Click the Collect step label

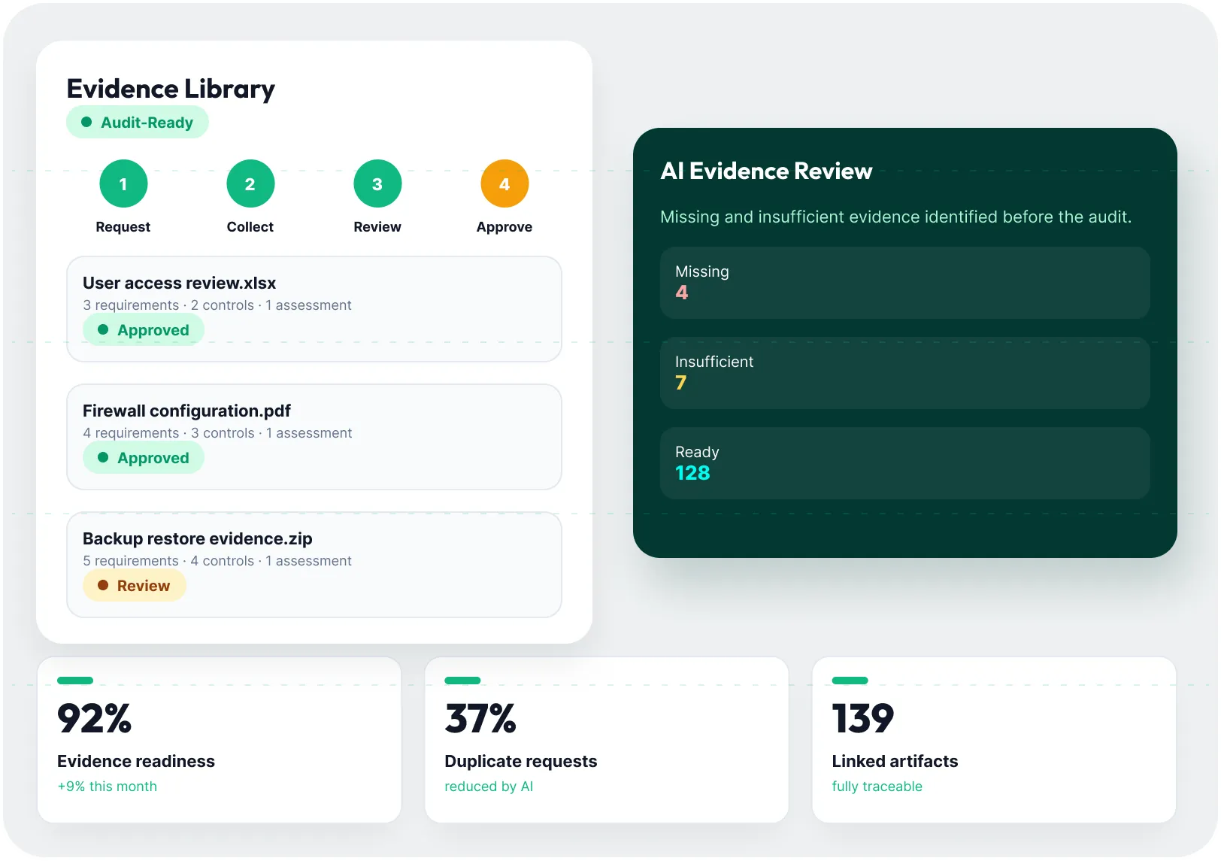[250, 227]
